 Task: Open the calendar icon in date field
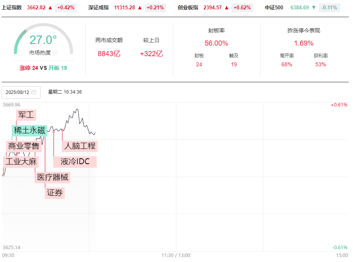pos(34,92)
